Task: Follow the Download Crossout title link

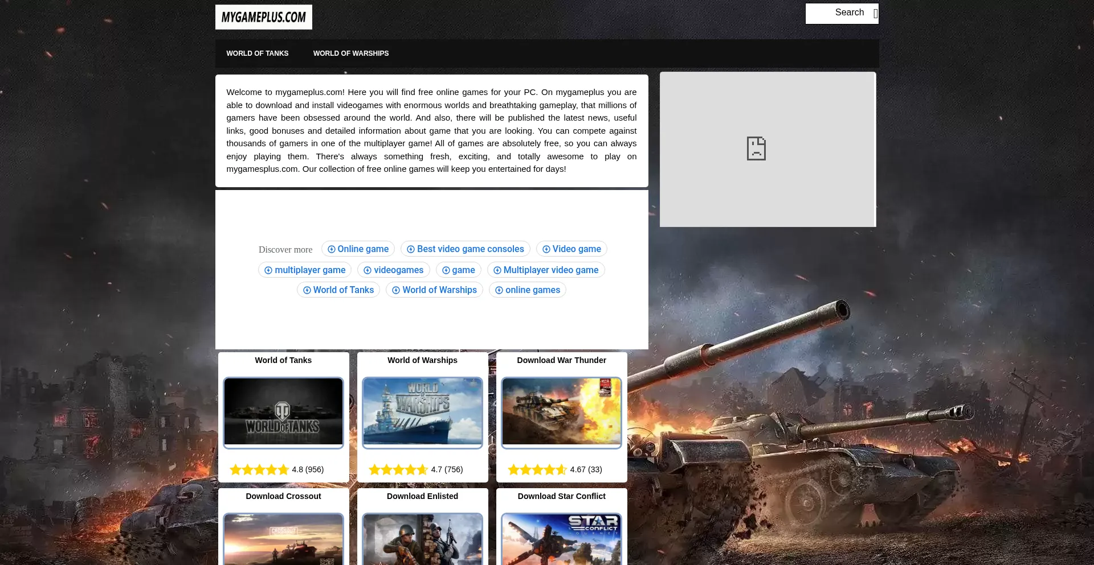Action: tap(283, 496)
